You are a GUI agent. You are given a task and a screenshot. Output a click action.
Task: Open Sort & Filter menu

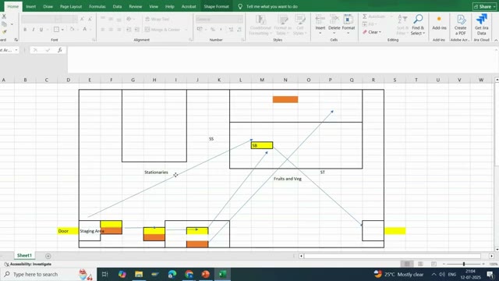tap(402, 25)
